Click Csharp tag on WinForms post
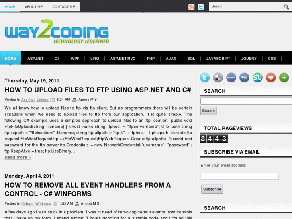 (27, 204)
